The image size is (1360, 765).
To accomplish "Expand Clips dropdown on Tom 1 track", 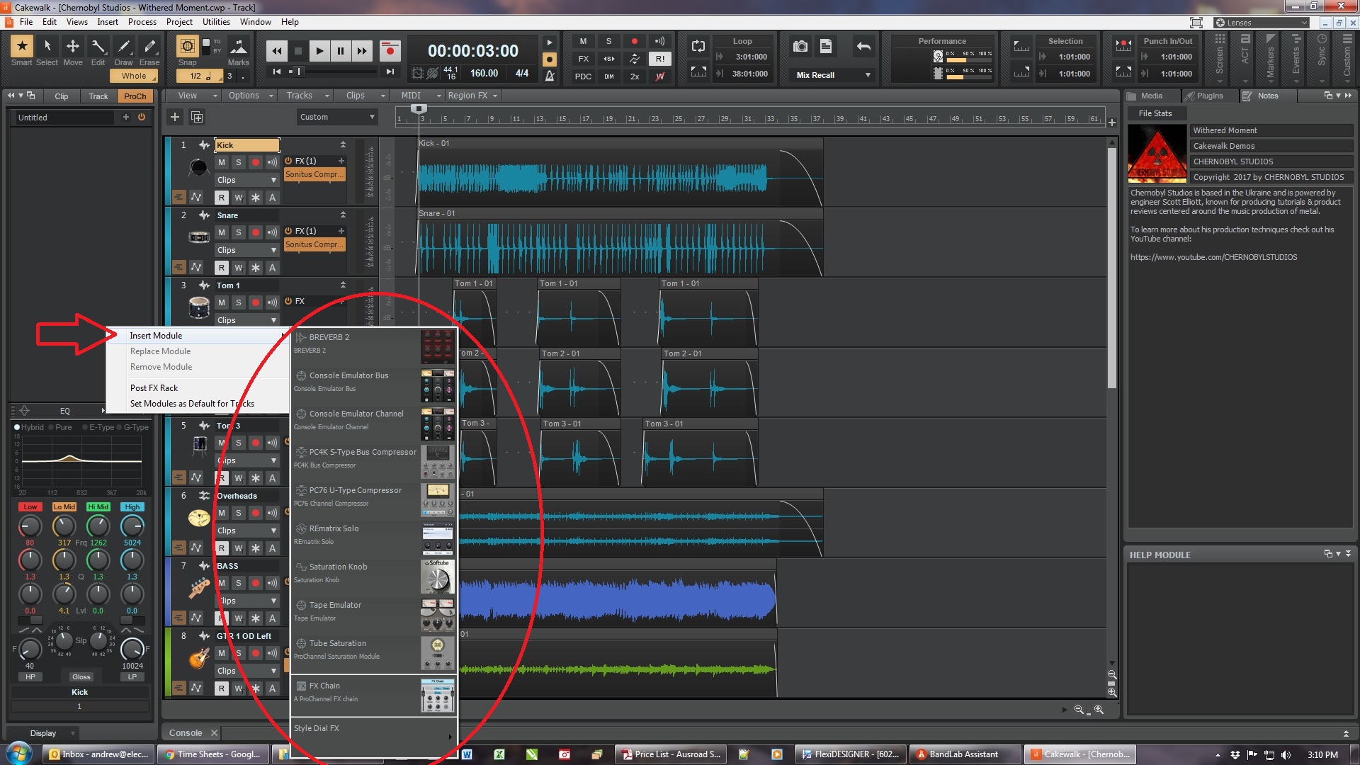I will point(273,319).
